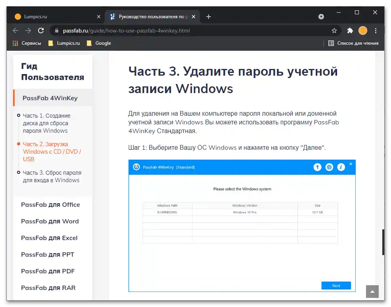Image resolution: width=391 pixels, height=307 pixels.
Task: Click the Windows Version column header
Action: tap(245, 206)
